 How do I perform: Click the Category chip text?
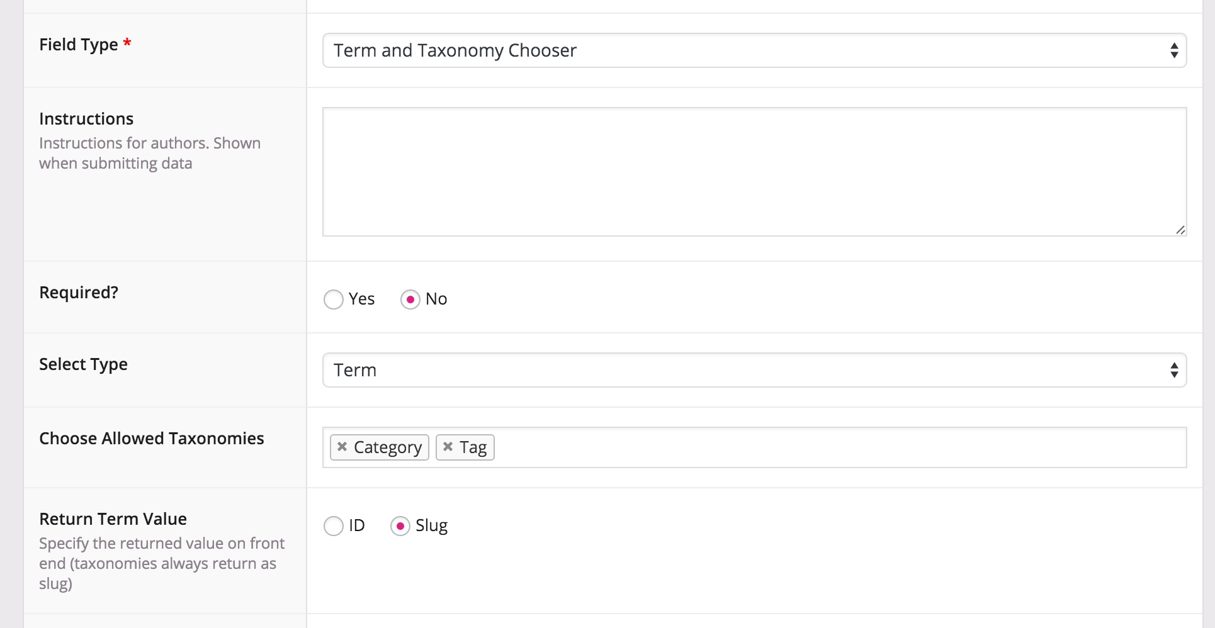point(387,447)
